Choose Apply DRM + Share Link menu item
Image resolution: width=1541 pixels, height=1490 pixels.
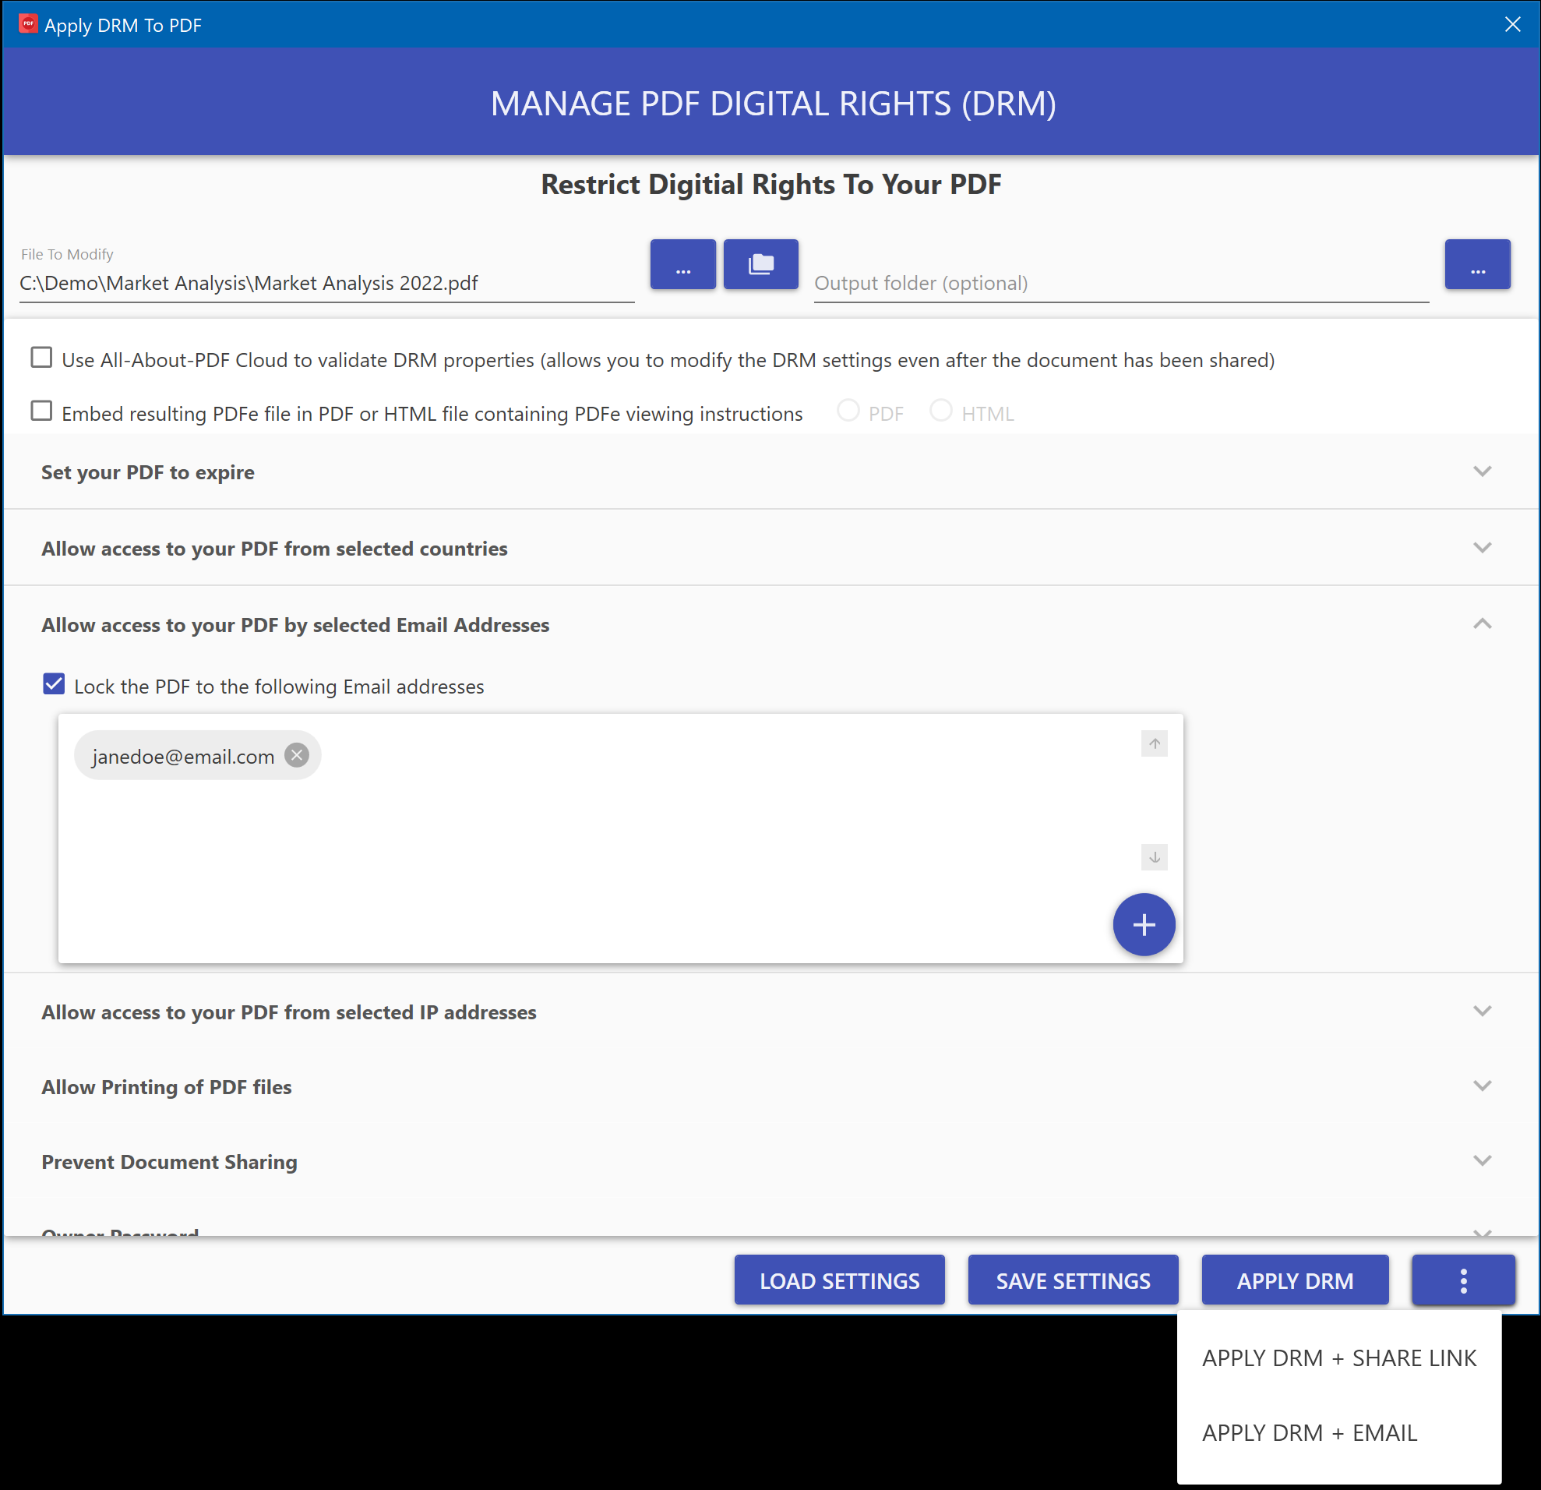(1338, 1358)
